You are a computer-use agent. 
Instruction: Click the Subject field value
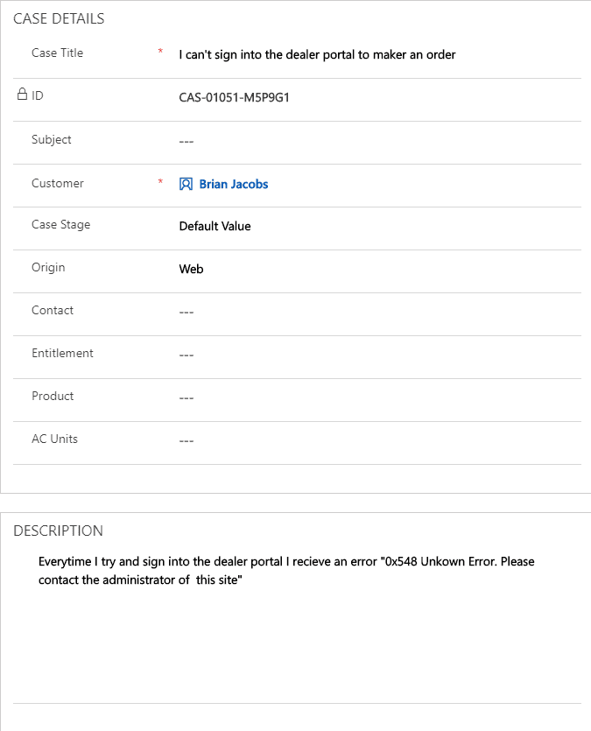pos(379,141)
